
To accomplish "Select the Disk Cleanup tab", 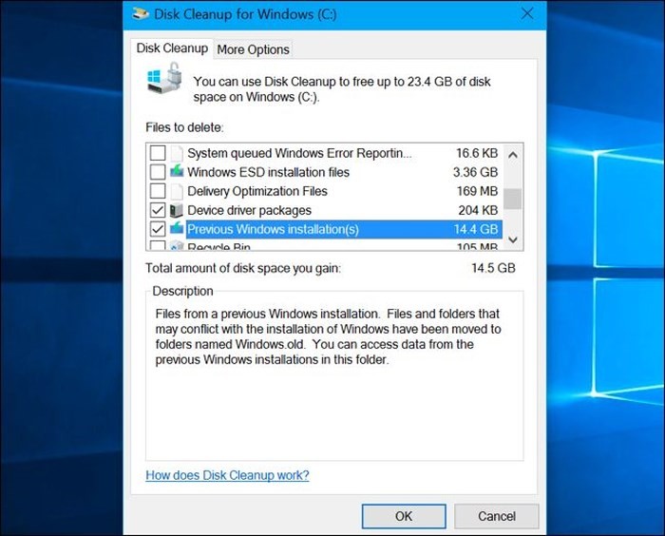I will [172, 48].
